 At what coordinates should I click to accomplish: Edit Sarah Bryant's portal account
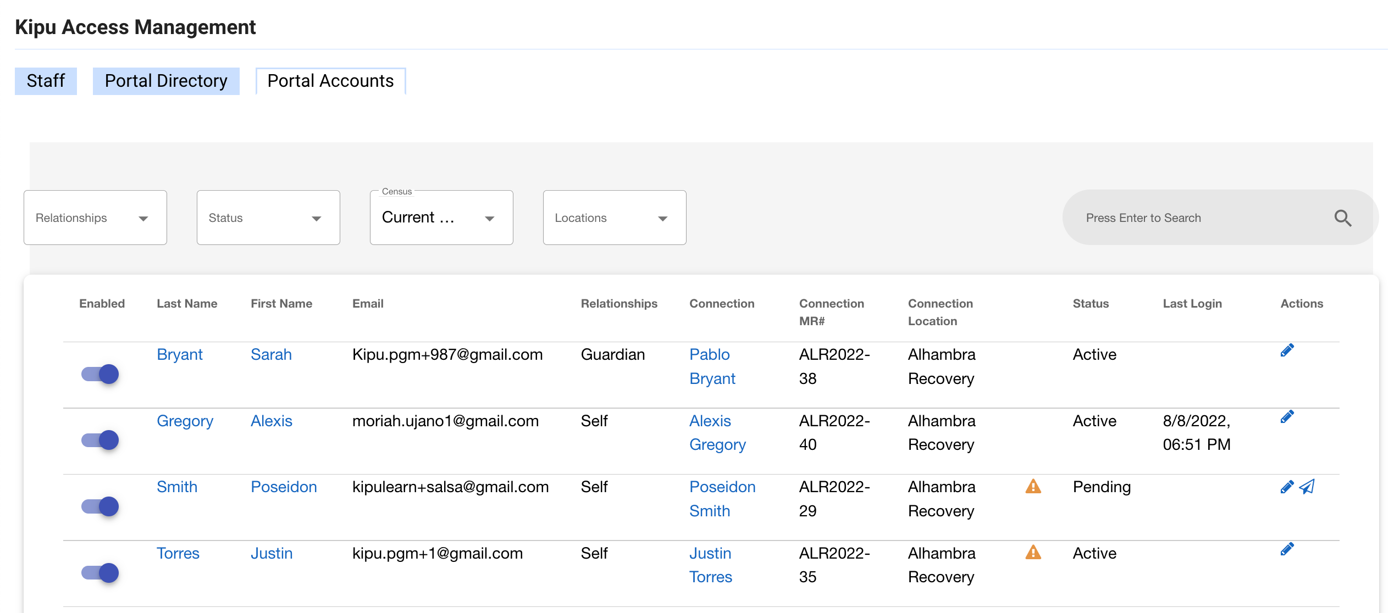point(1287,349)
